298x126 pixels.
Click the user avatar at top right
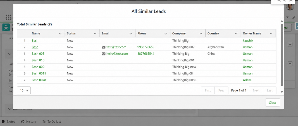click(x=290, y=7)
